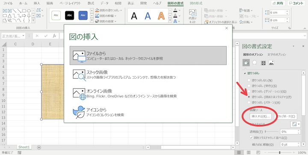
Task: Open 図形の枠線 dropdown
Action: point(106,16)
